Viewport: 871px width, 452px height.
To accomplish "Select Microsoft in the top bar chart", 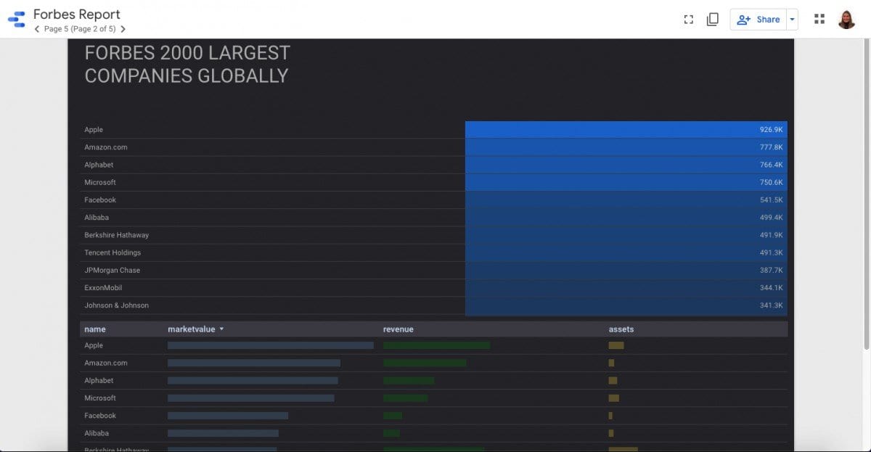I will [x=100, y=182].
